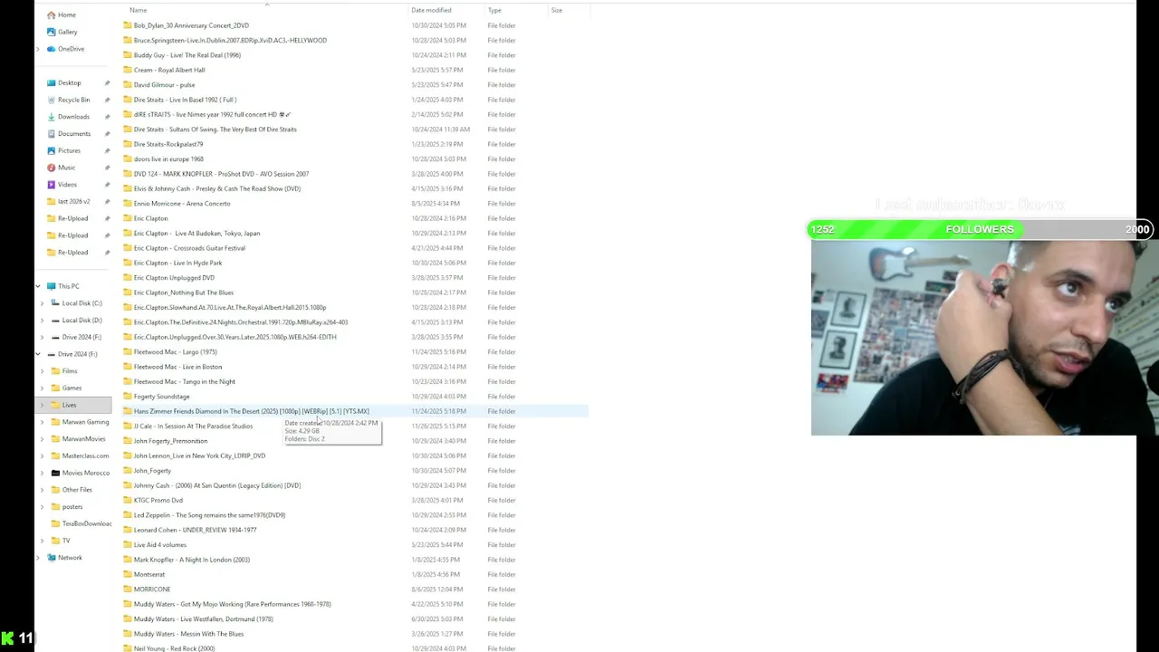Collapse the This PC tree node
Screen dimensions: 1159x652
click(x=38, y=286)
